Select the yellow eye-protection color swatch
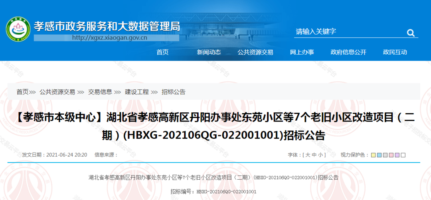431x200 pixels. [373, 155]
